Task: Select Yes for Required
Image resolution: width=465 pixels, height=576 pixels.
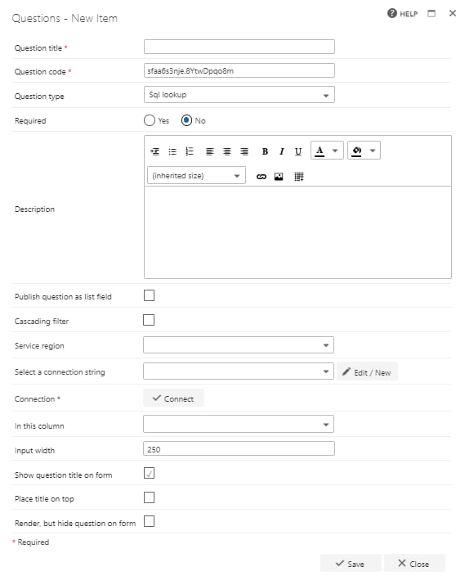Action: coord(150,120)
